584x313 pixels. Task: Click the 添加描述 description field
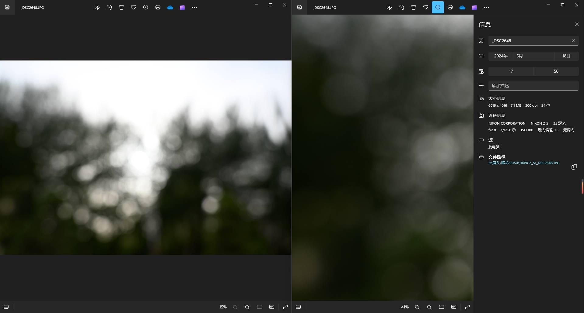point(533,86)
